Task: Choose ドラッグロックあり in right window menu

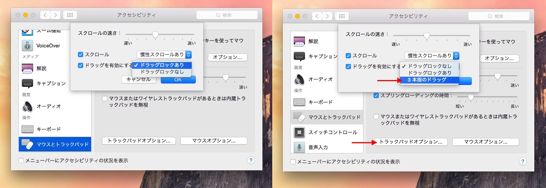Action: click(430, 73)
